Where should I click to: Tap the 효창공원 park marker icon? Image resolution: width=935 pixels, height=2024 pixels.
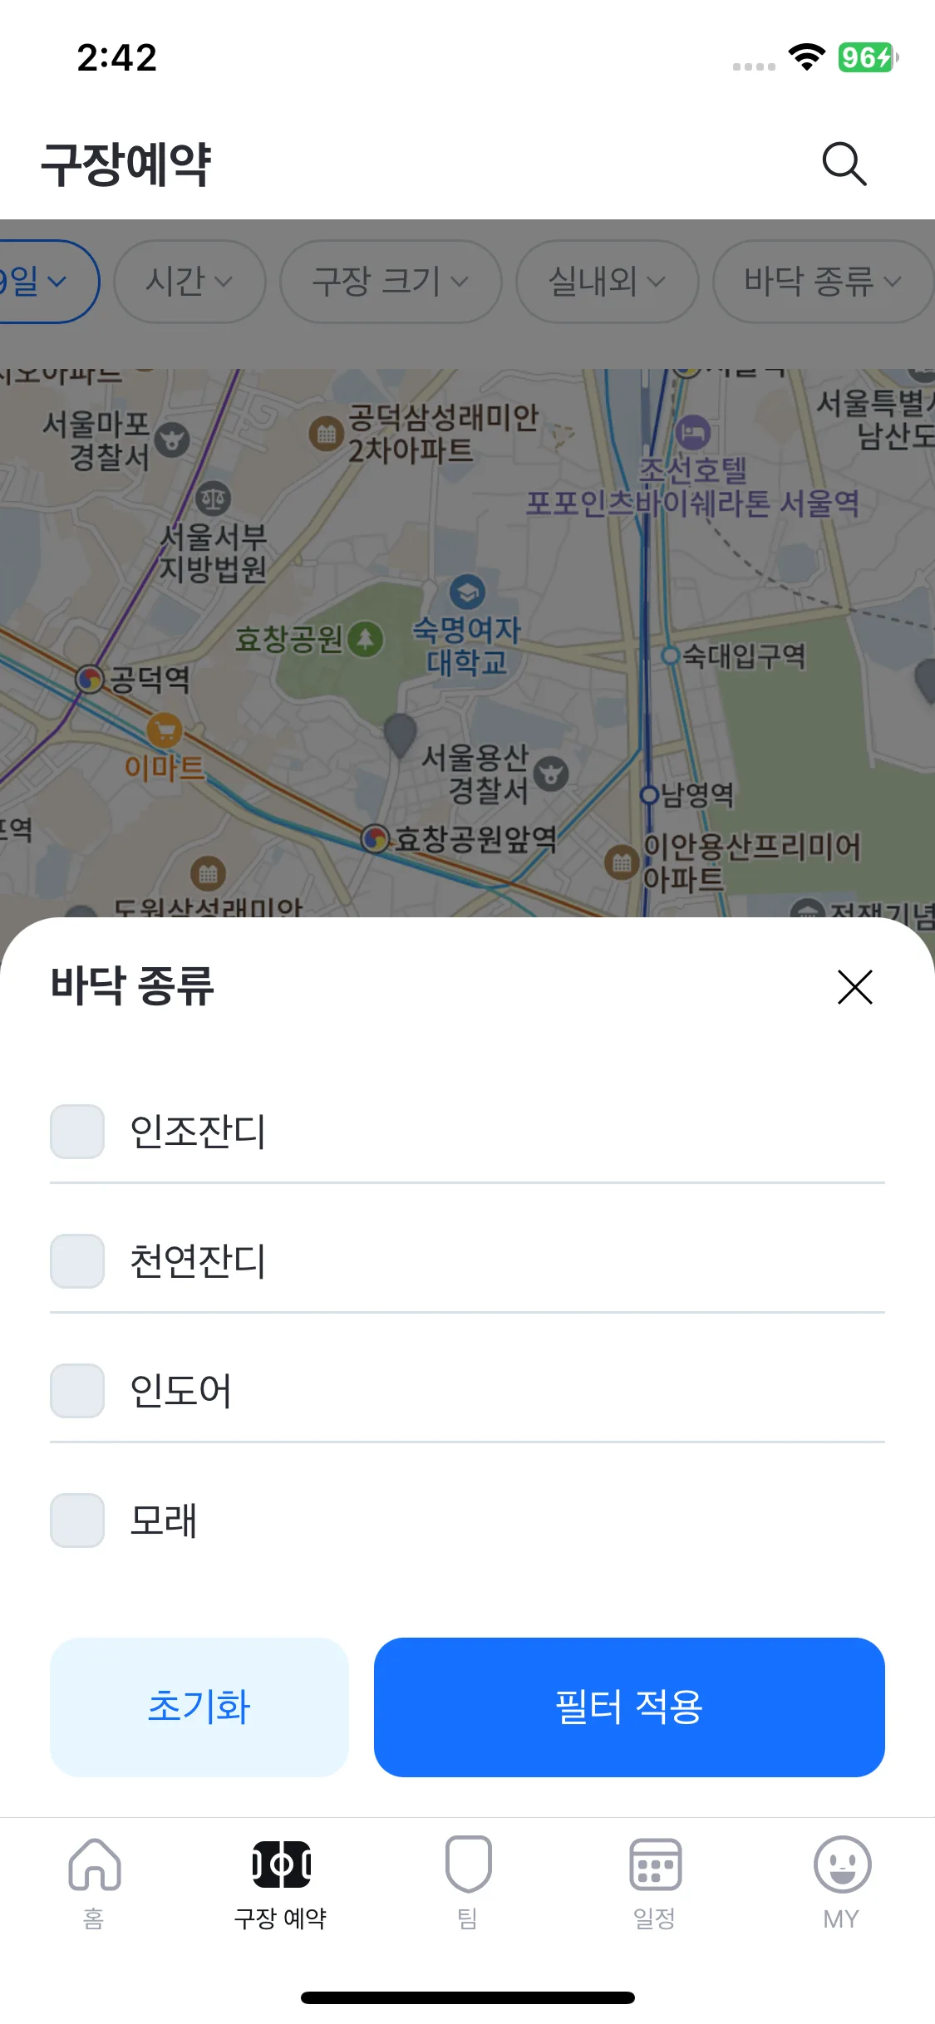coord(365,639)
